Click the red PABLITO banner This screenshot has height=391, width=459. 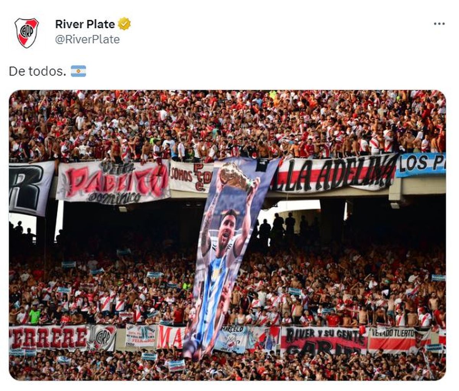pos(113,181)
